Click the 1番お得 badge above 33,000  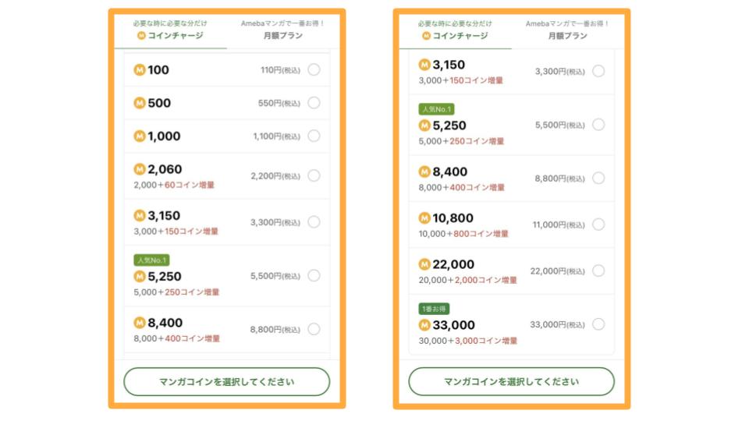point(434,309)
